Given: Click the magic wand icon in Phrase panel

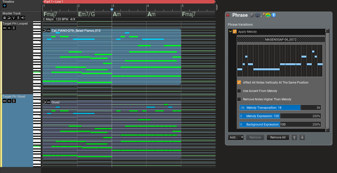Looking at the screenshot, I should pos(262,15).
